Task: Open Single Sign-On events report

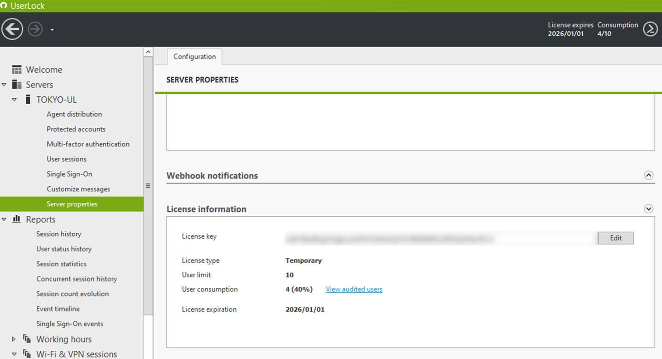Action: (x=70, y=324)
